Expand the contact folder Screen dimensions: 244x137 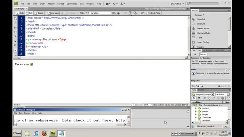pos(196,108)
